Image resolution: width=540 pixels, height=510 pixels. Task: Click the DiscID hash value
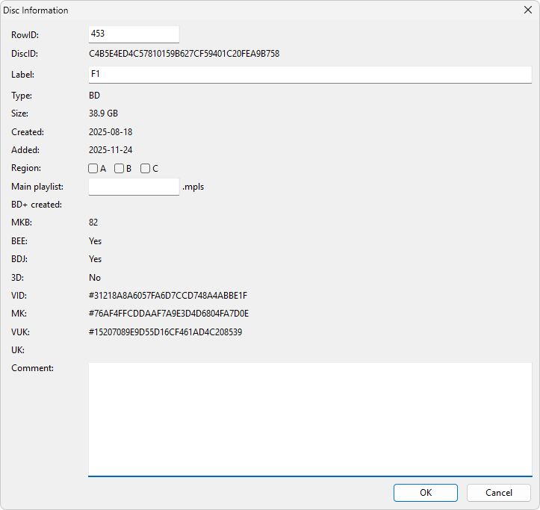coord(184,54)
